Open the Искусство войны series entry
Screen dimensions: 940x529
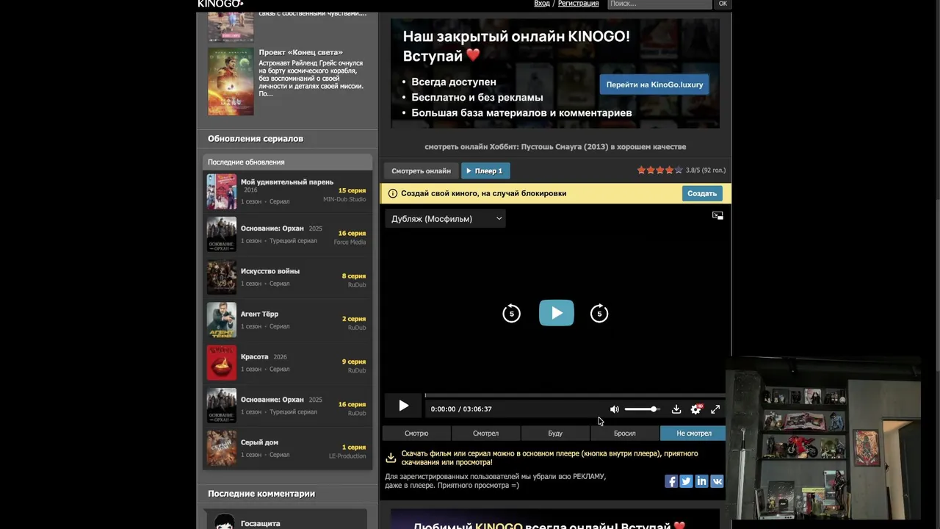point(270,271)
